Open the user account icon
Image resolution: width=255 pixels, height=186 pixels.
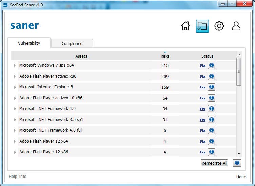coord(236,26)
